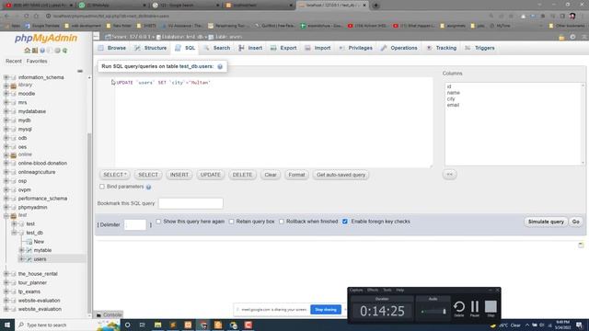
Task: Expand the mytable table node
Action: 22,250
